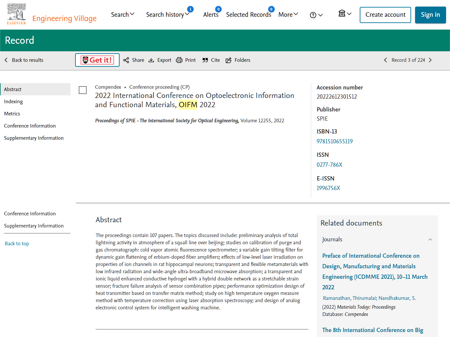The height and width of the screenshot is (337, 450).
Task: Click the Alerts count badge
Action: click(x=218, y=9)
